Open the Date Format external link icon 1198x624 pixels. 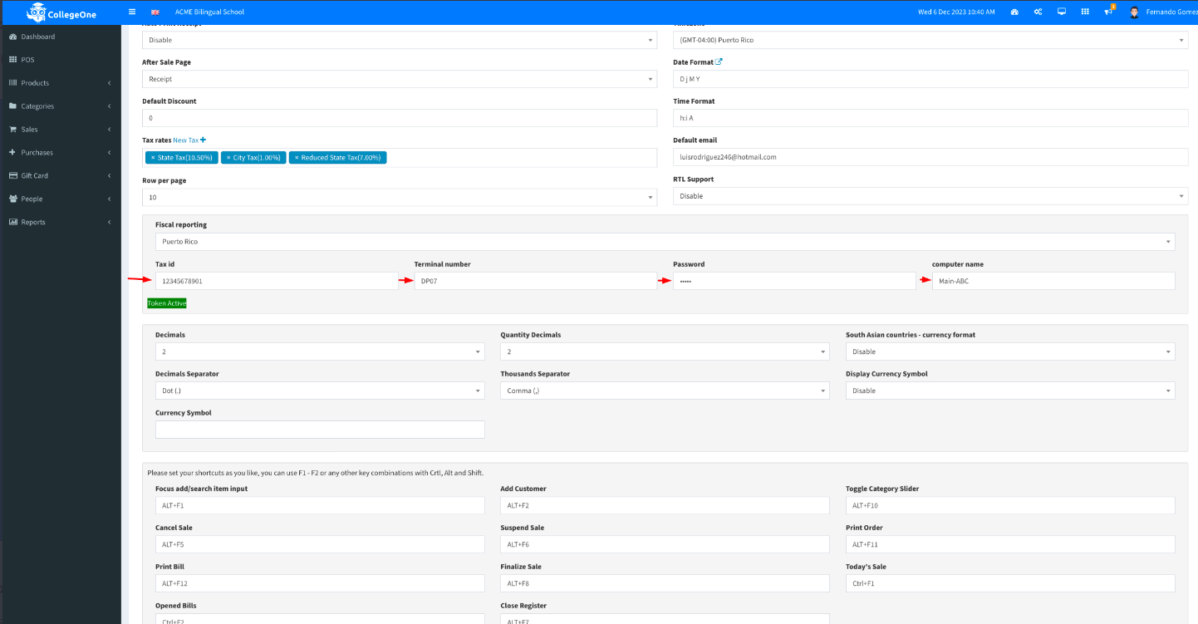(719, 61)
